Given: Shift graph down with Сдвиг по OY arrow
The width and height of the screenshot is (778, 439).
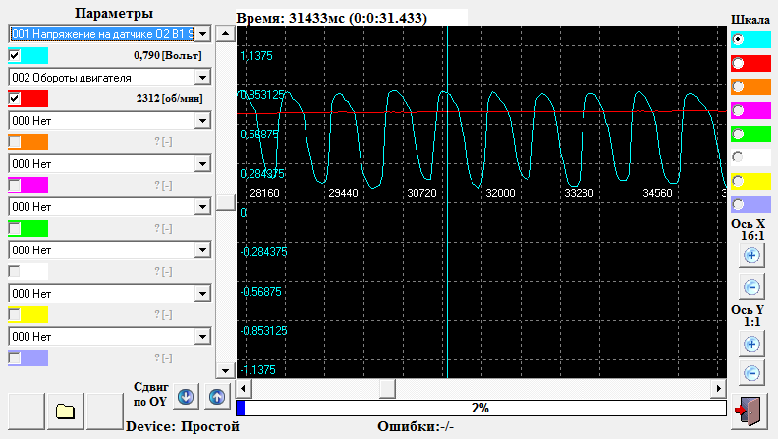Looking at the screenshot, I should [x=186, y=397].
